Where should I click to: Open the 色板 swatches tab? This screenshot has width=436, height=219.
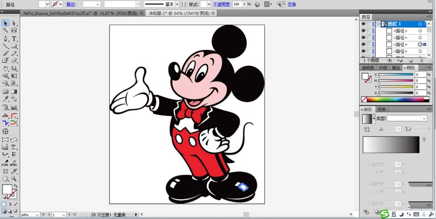pyautogui.click(x=382, y=109)
